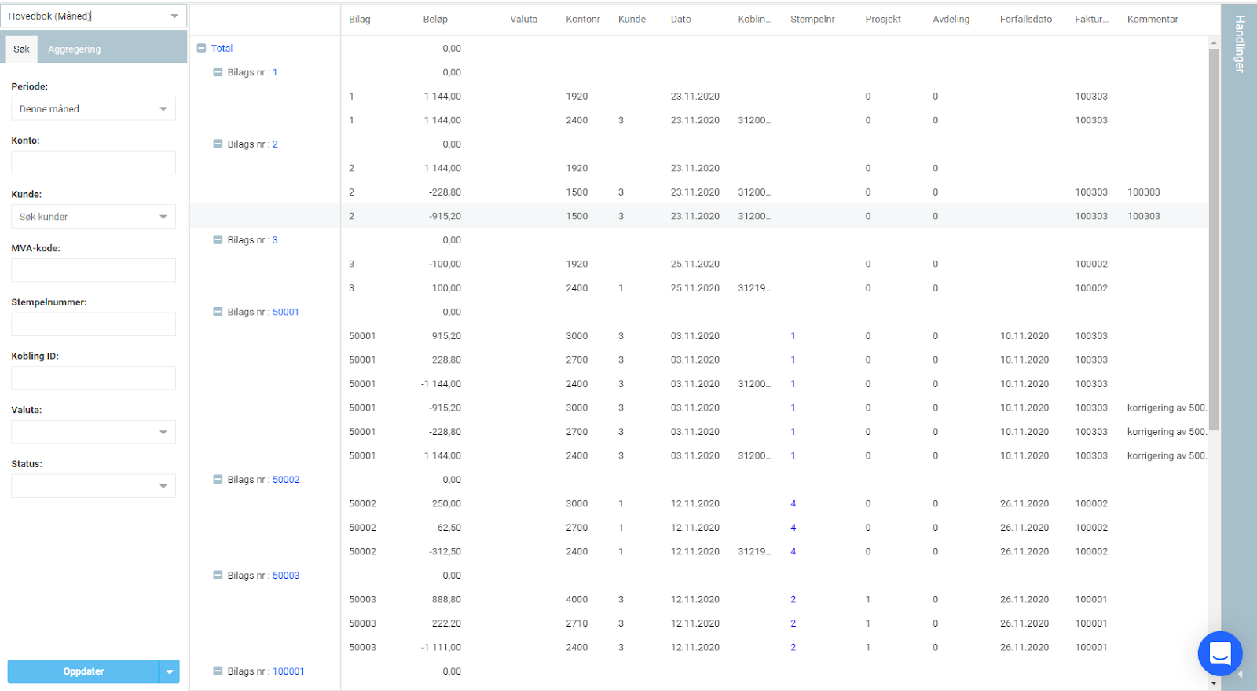This screenshot has width=1257, height=691.
Task: Collapse the Bilags nr 50003 group
Action: [218, 576]
